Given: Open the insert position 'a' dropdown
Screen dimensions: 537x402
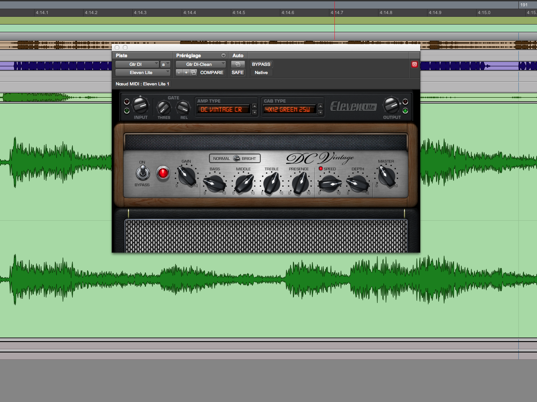Looking at the screenshot, I should (x=165, y=65).
